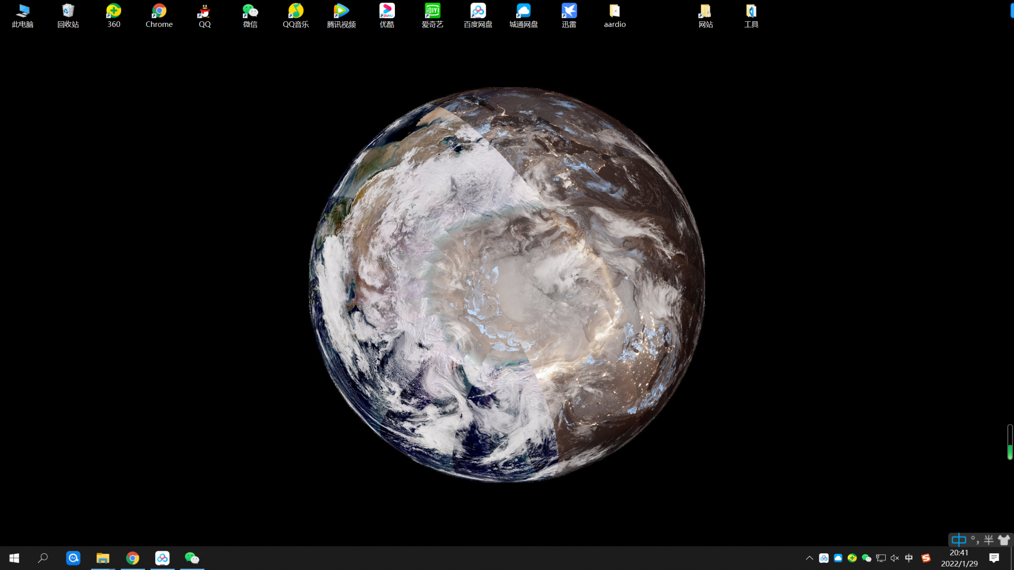Viewport: 1014px width, 570px height.
Task: Toggle Chinese/English input with 中 indicator
Action: [958, 540]
